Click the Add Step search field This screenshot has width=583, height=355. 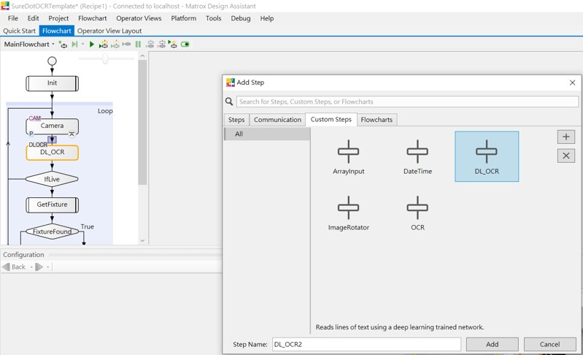point(407,102)
